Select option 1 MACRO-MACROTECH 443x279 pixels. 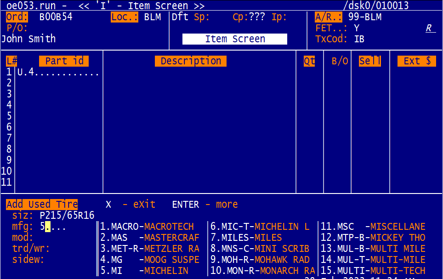pos(147,227)
